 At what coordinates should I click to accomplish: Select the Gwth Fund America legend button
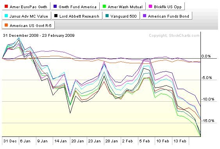(x=75, y=7)
